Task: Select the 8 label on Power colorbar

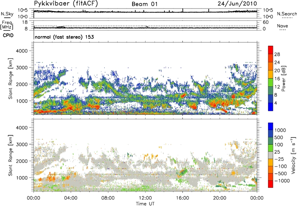Action: [276, 95]
